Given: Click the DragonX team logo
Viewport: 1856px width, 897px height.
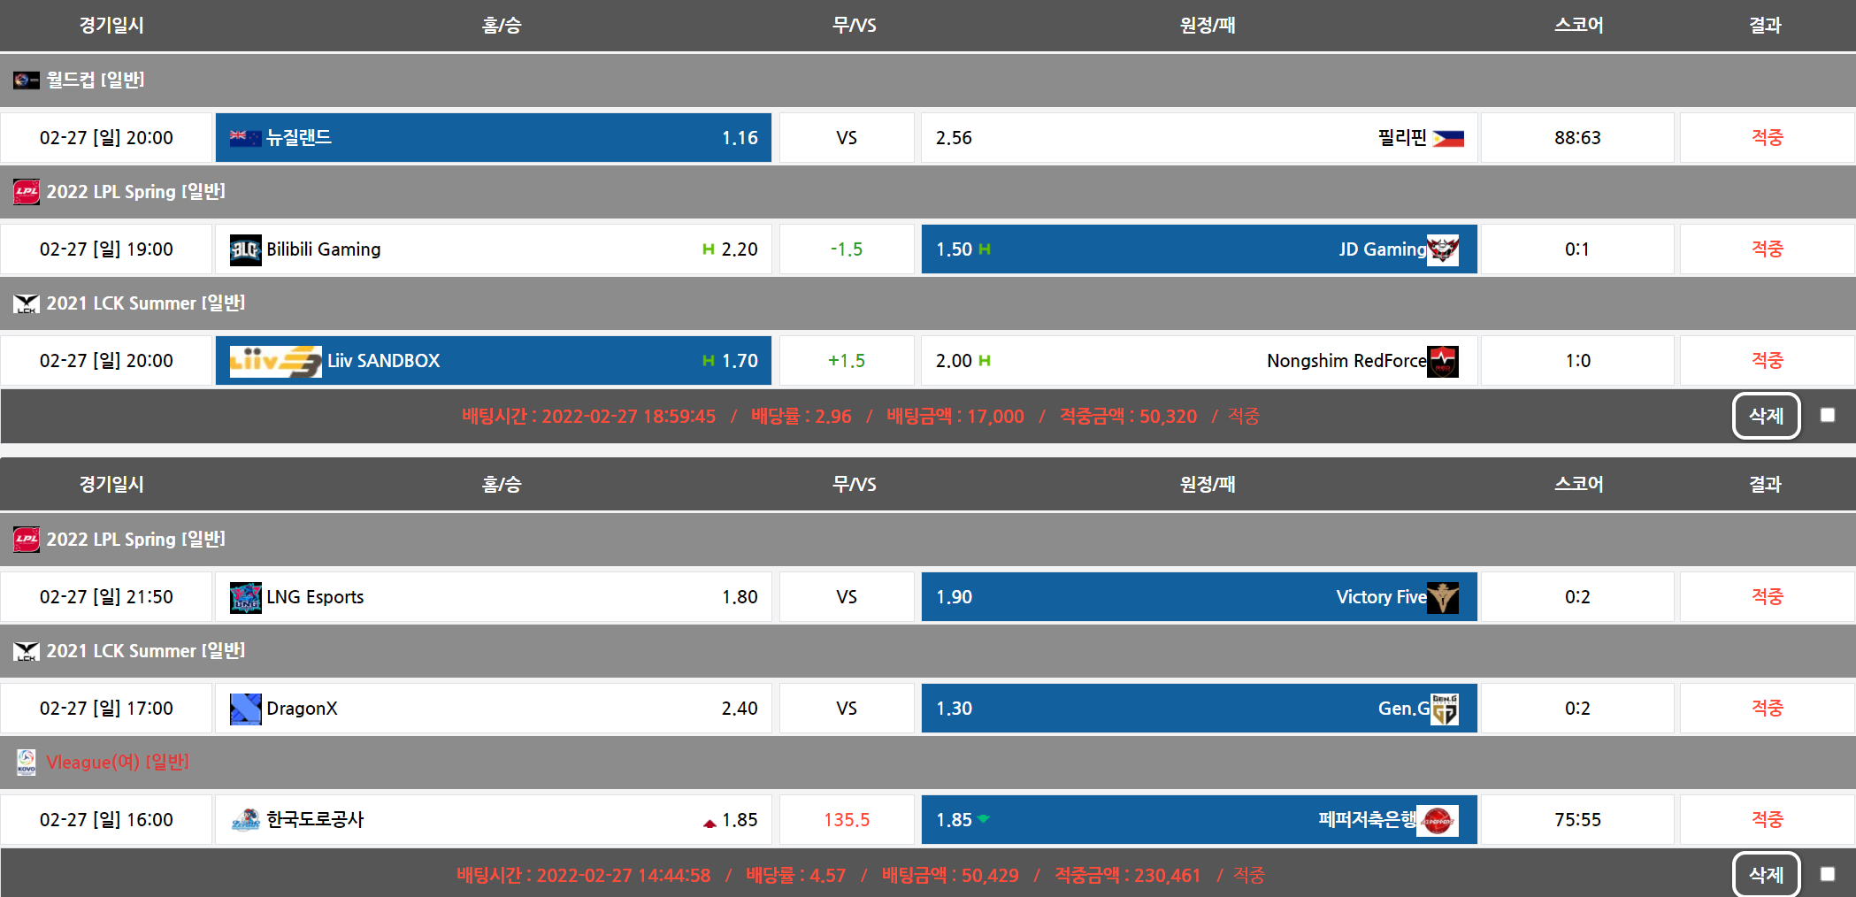Looking at the screenshot, I should point(245,709).
